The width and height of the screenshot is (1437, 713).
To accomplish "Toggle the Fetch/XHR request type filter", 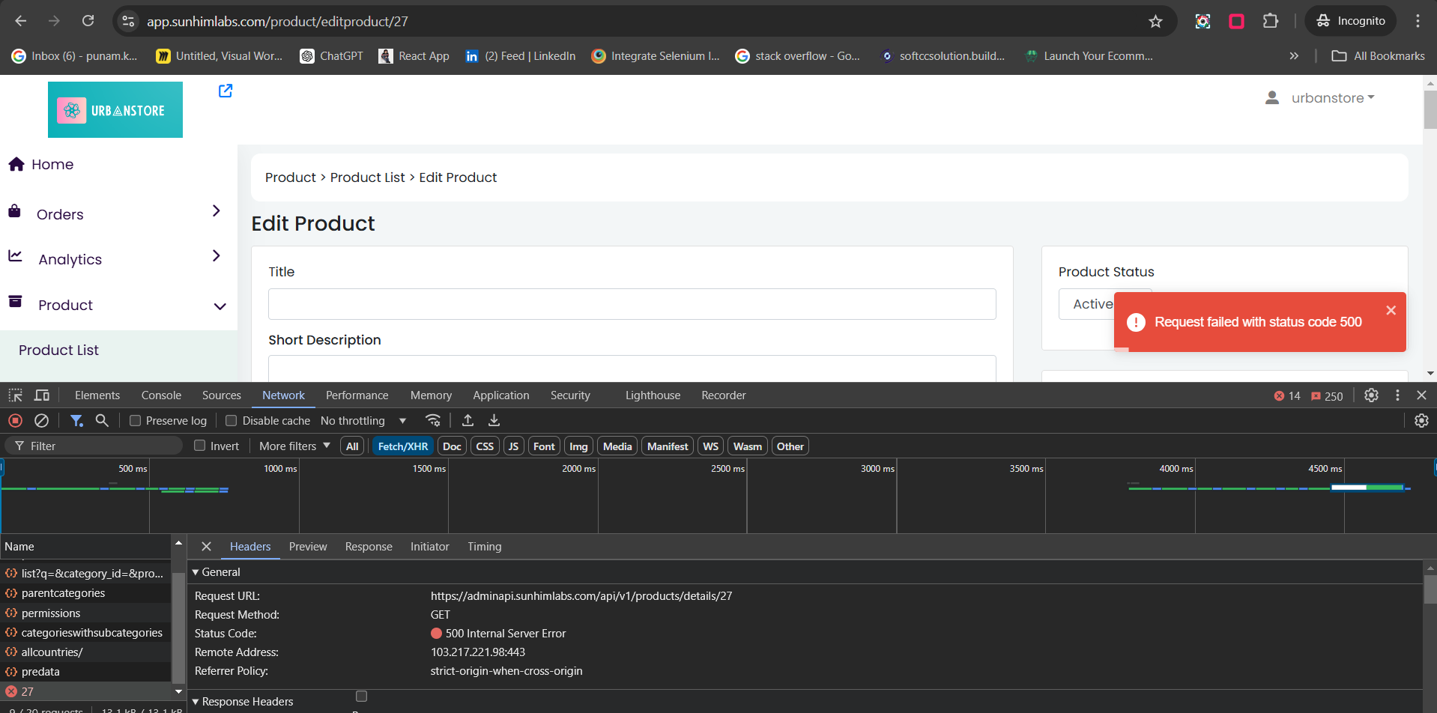I will [403, 446].
